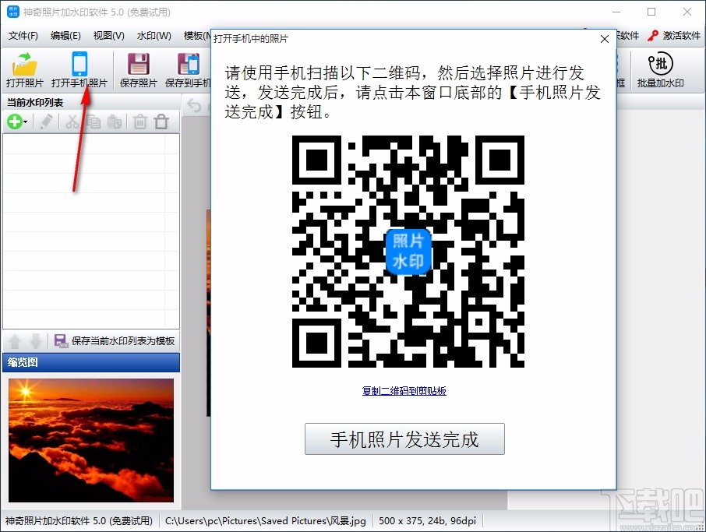Click the 激活软件 key icon
Screen dimensions: 706x532
pyautogui.click(x=653, y=36)
